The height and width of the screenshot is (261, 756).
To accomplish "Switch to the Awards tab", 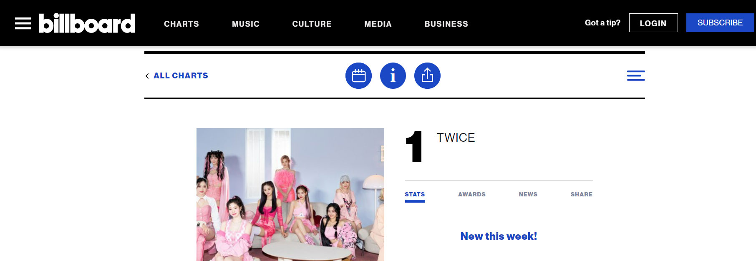I will [472, 194].
